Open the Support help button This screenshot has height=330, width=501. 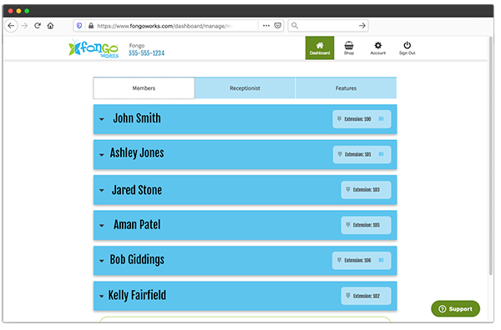coord(455,308)
